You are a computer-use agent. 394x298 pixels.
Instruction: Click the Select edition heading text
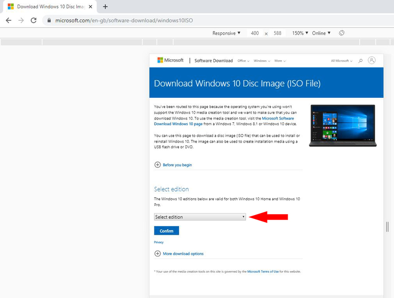tap(171, 189)
